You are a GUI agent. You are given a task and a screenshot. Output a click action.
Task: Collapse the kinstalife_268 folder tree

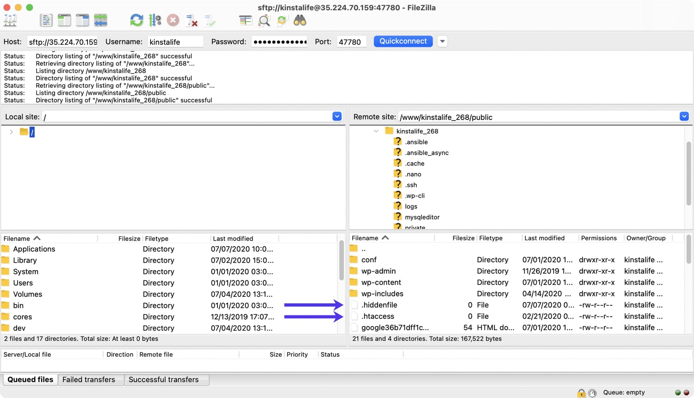pyautogui.click(x=376, y=131)
